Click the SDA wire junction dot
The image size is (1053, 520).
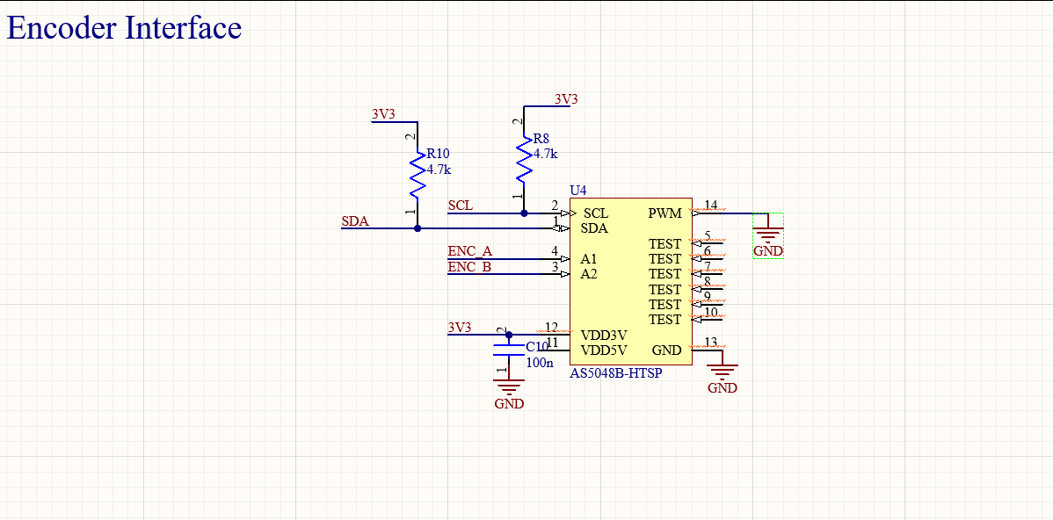[x=418, y=228]
